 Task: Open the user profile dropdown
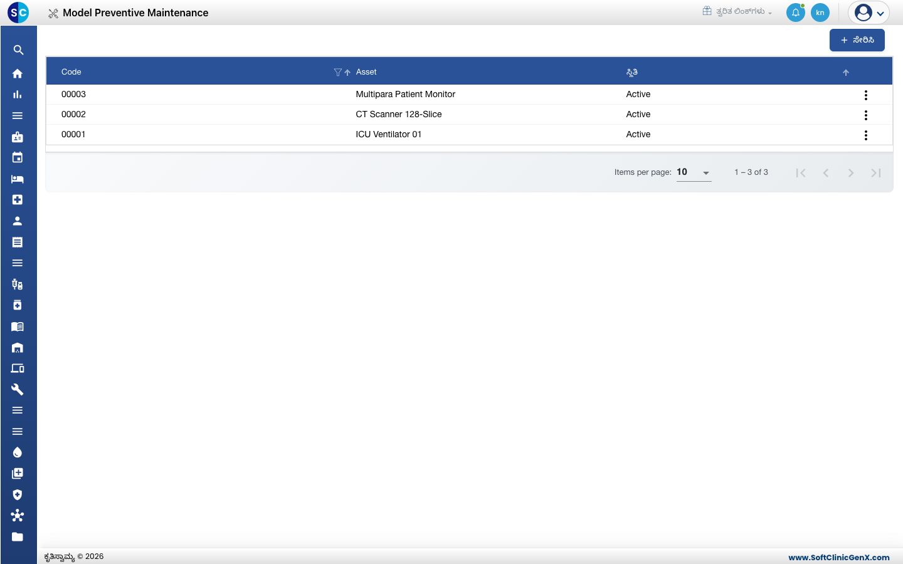point(869,13)
